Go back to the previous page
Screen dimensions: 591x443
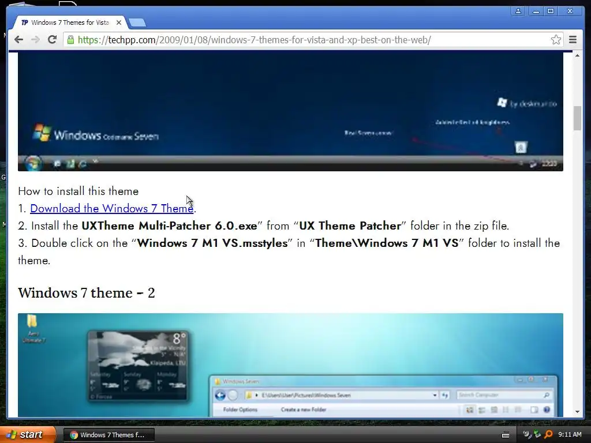pos(18,40)
